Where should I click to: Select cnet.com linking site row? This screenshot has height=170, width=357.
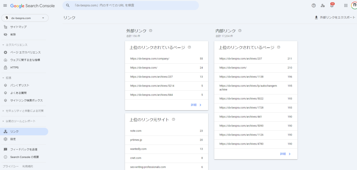166,158
